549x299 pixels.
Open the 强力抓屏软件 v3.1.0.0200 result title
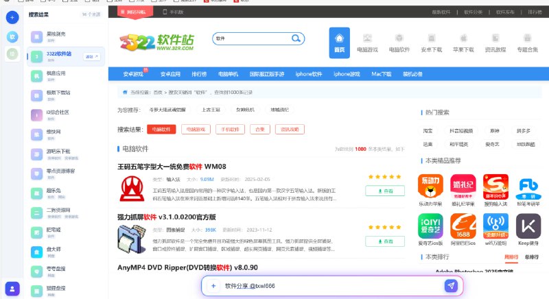[x=166, y=217]
